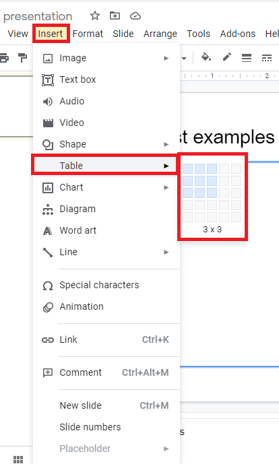Open the Arrange menu

click(x=160, y=34)
